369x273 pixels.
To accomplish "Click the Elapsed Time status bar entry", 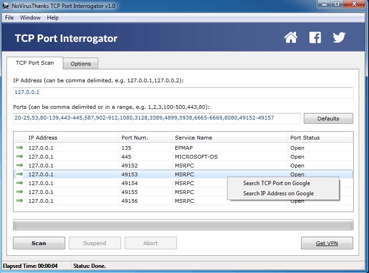I will (30, 266).
